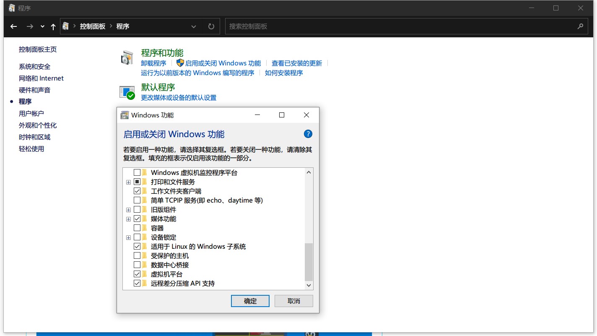Open 控制面板主页 in the sidebar
This screenshot has width=597, height=336.
38,49
